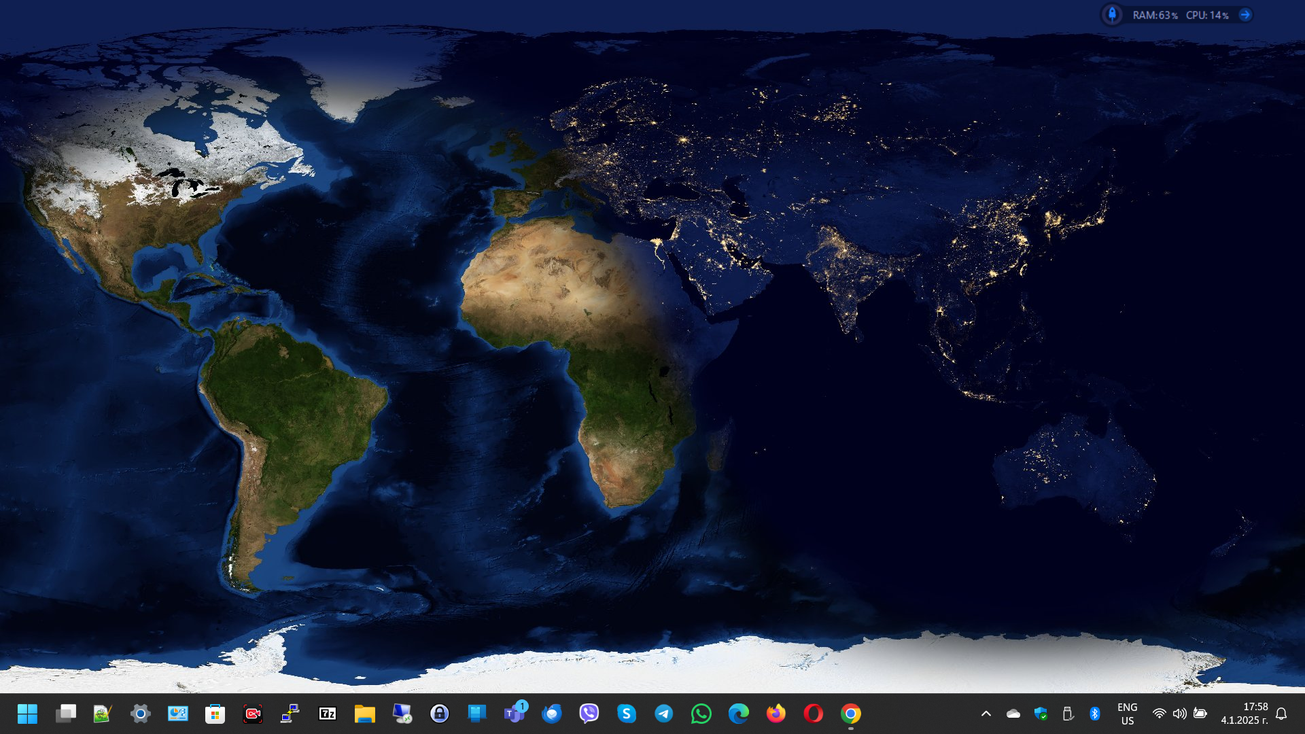Switch to Google Chrome
This screenshot has width=1305, height=734.
(851, 714)
